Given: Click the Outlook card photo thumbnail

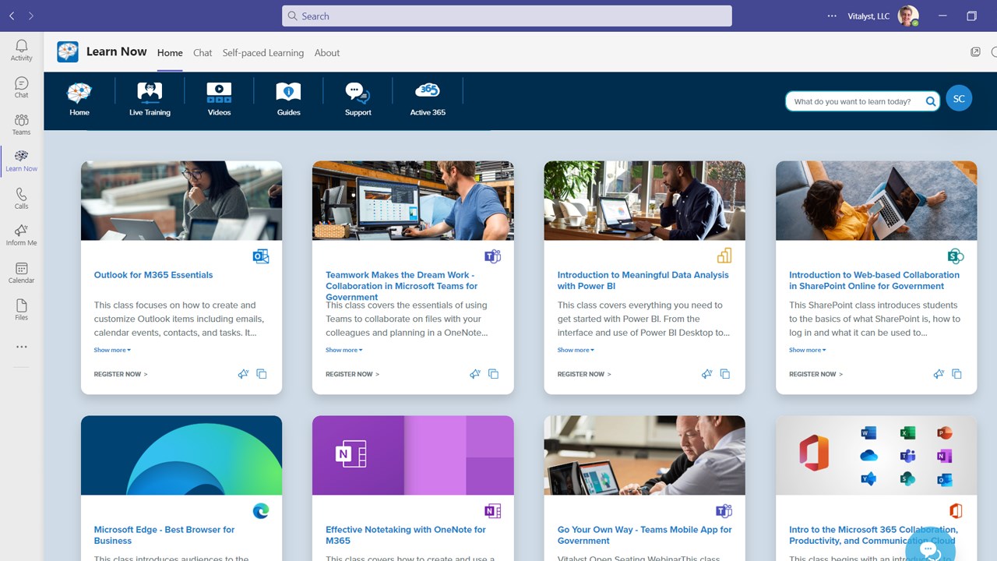Looking at the screenshot, I should click(181, 200).
